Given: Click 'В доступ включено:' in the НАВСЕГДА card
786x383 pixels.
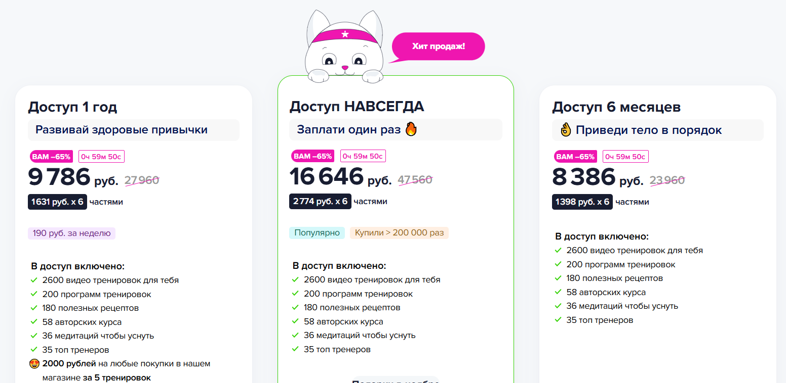Looking at the screenshot, I should click(339, 266).
